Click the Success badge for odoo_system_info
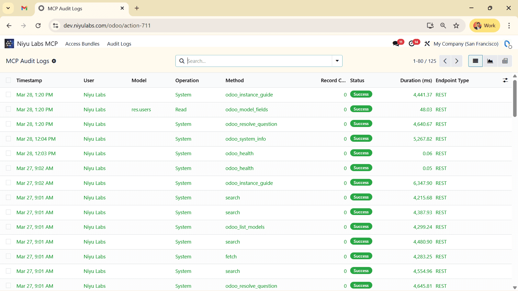This screenshot has width=518, height=291. coord(361,138)
